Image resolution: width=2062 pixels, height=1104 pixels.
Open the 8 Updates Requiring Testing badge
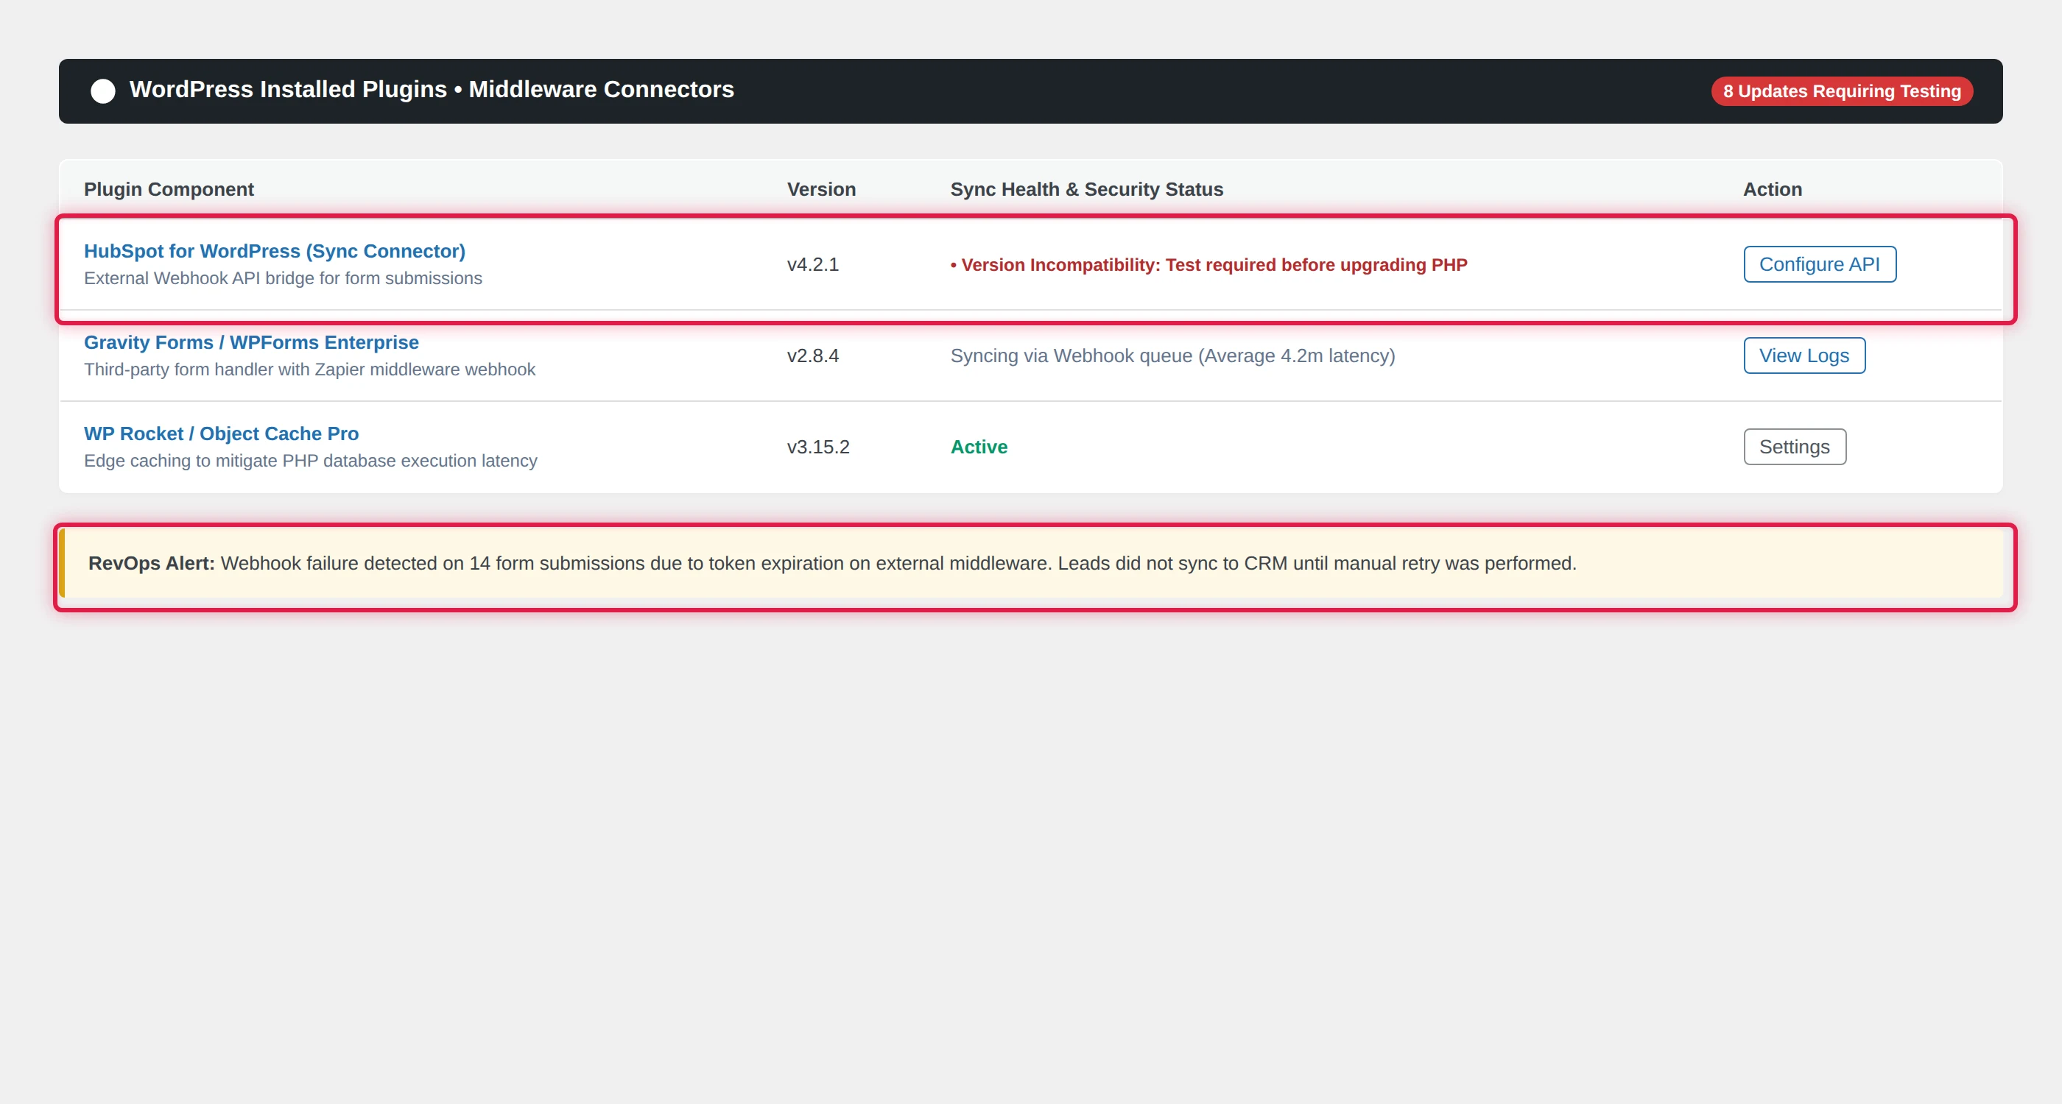pos(1841,91)
